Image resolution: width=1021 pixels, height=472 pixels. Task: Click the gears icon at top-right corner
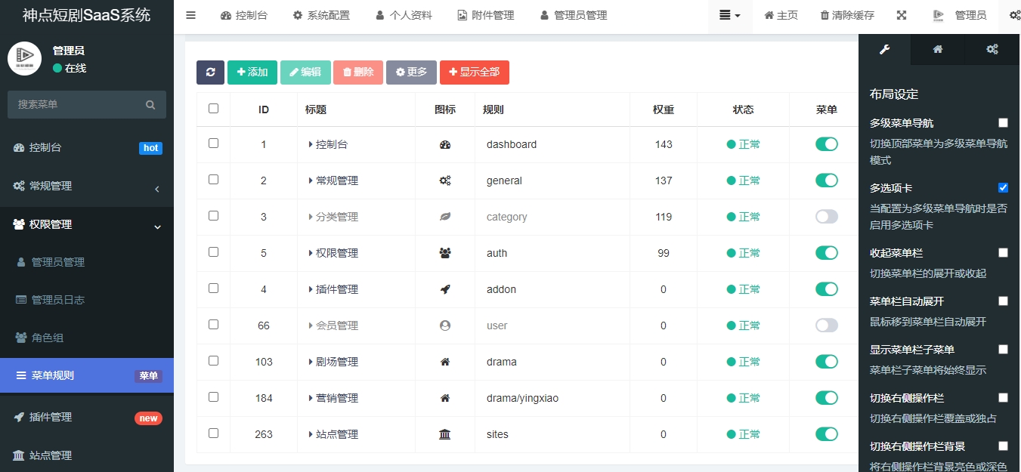[1014, 15]
